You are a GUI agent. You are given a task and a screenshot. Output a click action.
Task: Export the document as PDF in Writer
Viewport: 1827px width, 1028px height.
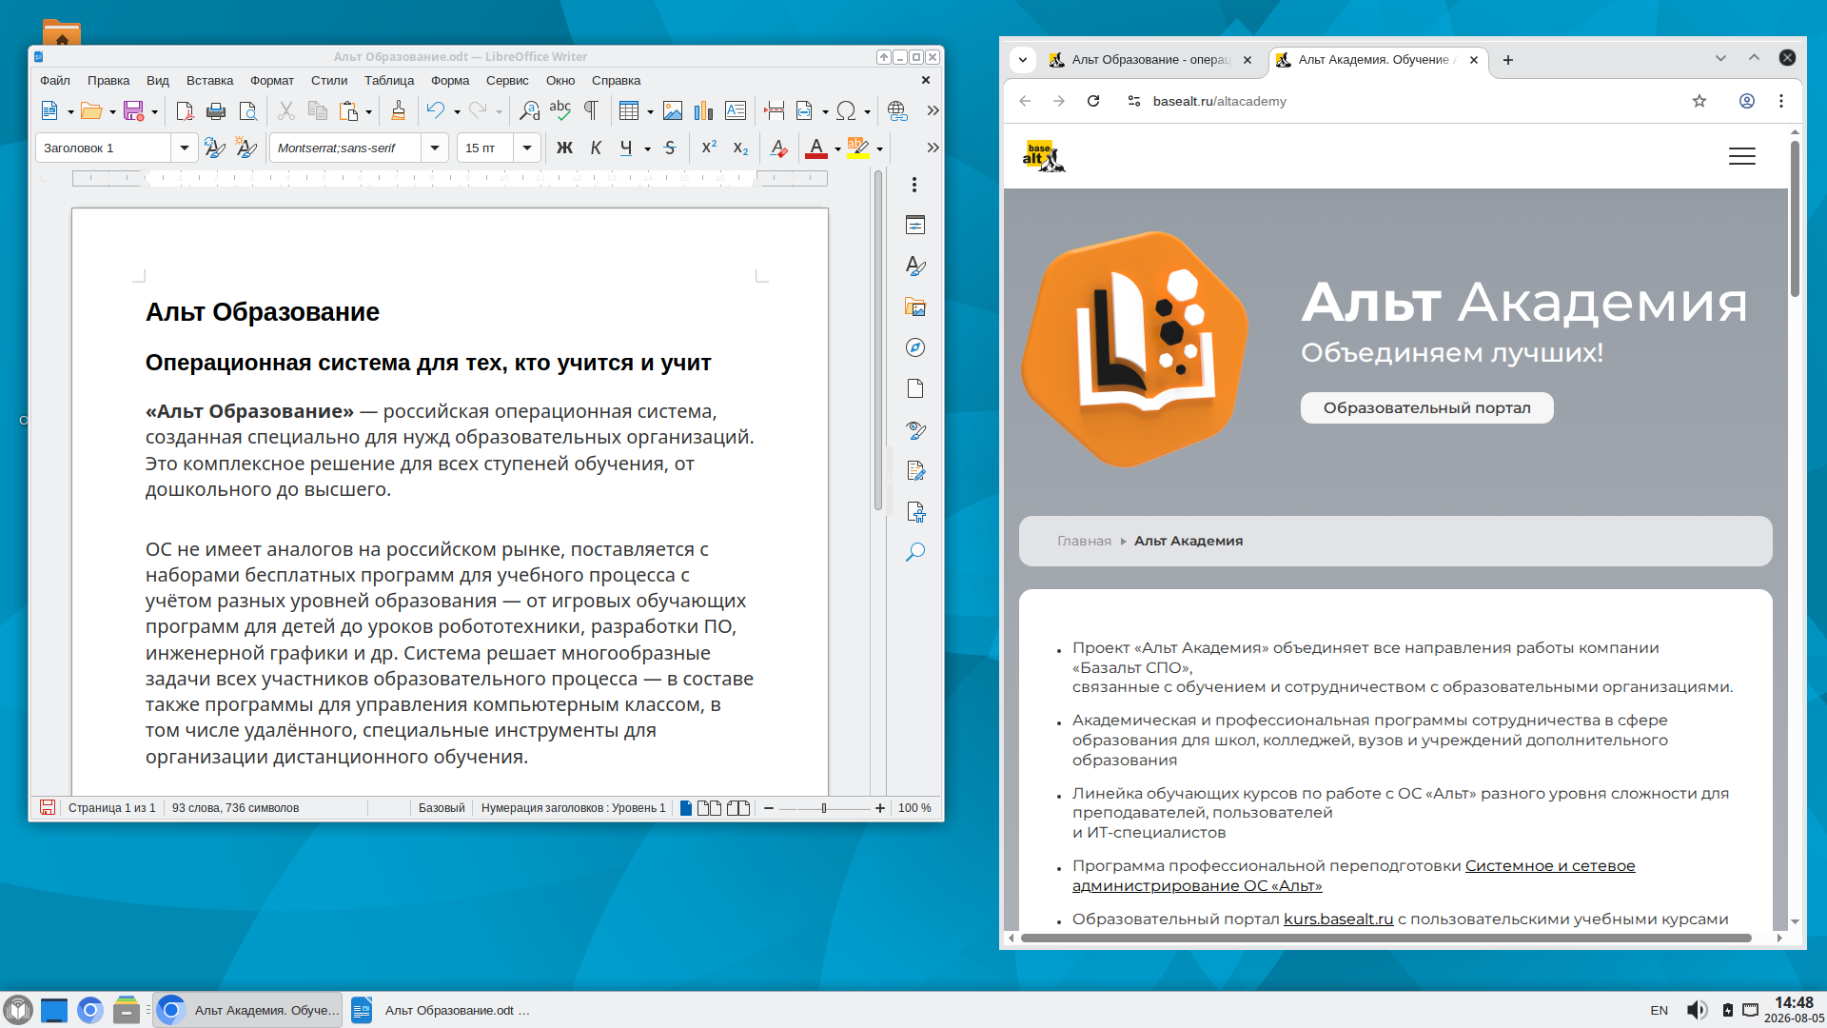coord(185,110)
